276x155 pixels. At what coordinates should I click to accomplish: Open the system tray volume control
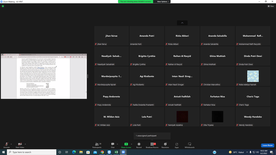click(x=257, y=152)
